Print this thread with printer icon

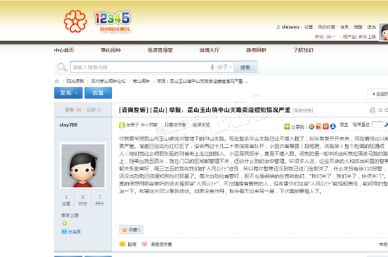coord(372,110)
